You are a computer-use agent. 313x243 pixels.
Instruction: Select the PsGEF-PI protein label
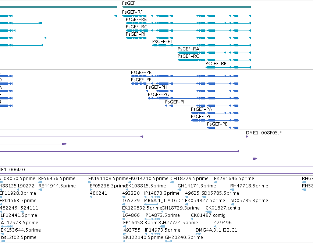point(175,102)
